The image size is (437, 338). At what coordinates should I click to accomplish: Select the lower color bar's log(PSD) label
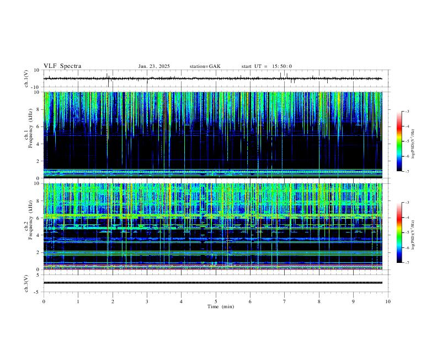pos(413,235)
